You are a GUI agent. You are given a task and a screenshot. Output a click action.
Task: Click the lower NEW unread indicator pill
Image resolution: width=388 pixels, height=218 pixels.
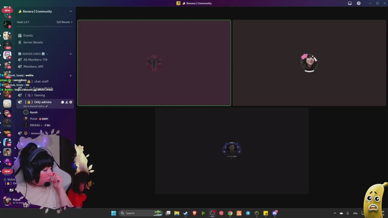7,171
